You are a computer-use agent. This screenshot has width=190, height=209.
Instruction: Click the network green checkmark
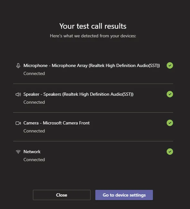170,152
